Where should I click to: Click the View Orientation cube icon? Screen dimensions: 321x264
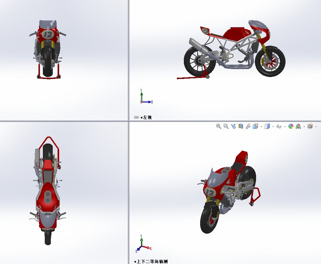click(255, 126)
